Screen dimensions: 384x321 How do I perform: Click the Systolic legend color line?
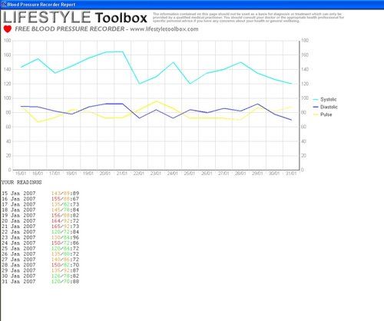tap(316, 100)
